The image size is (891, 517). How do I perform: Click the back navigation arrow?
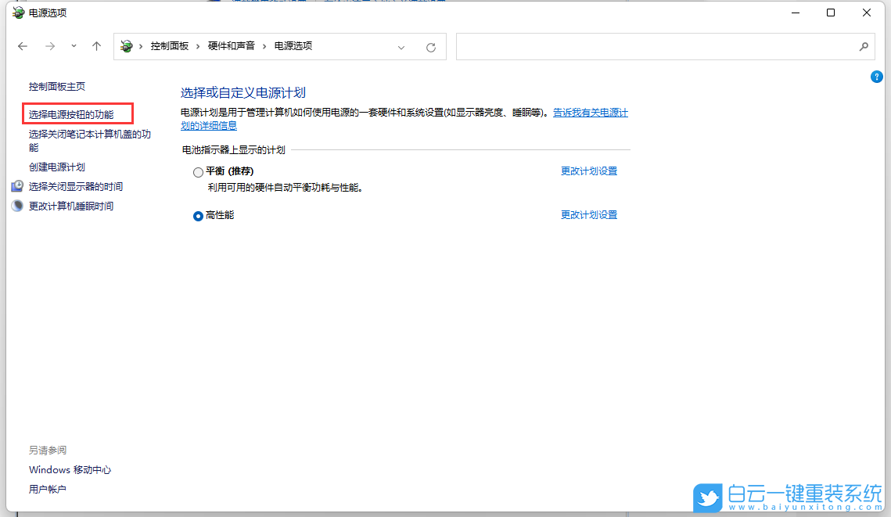point(23,46)
